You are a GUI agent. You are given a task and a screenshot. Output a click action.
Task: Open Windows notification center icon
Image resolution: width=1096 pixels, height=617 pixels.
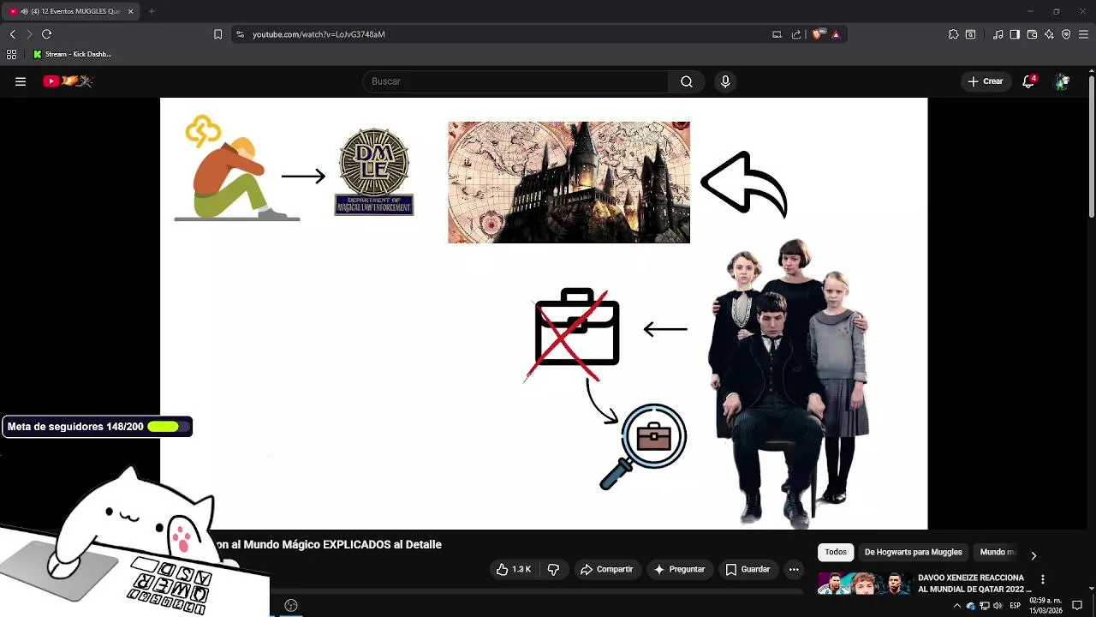point(1077,606)
